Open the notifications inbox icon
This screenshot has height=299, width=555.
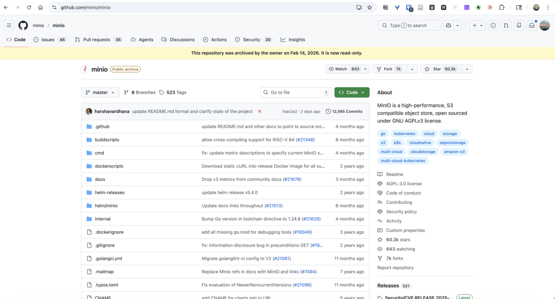tap(532, 25)
